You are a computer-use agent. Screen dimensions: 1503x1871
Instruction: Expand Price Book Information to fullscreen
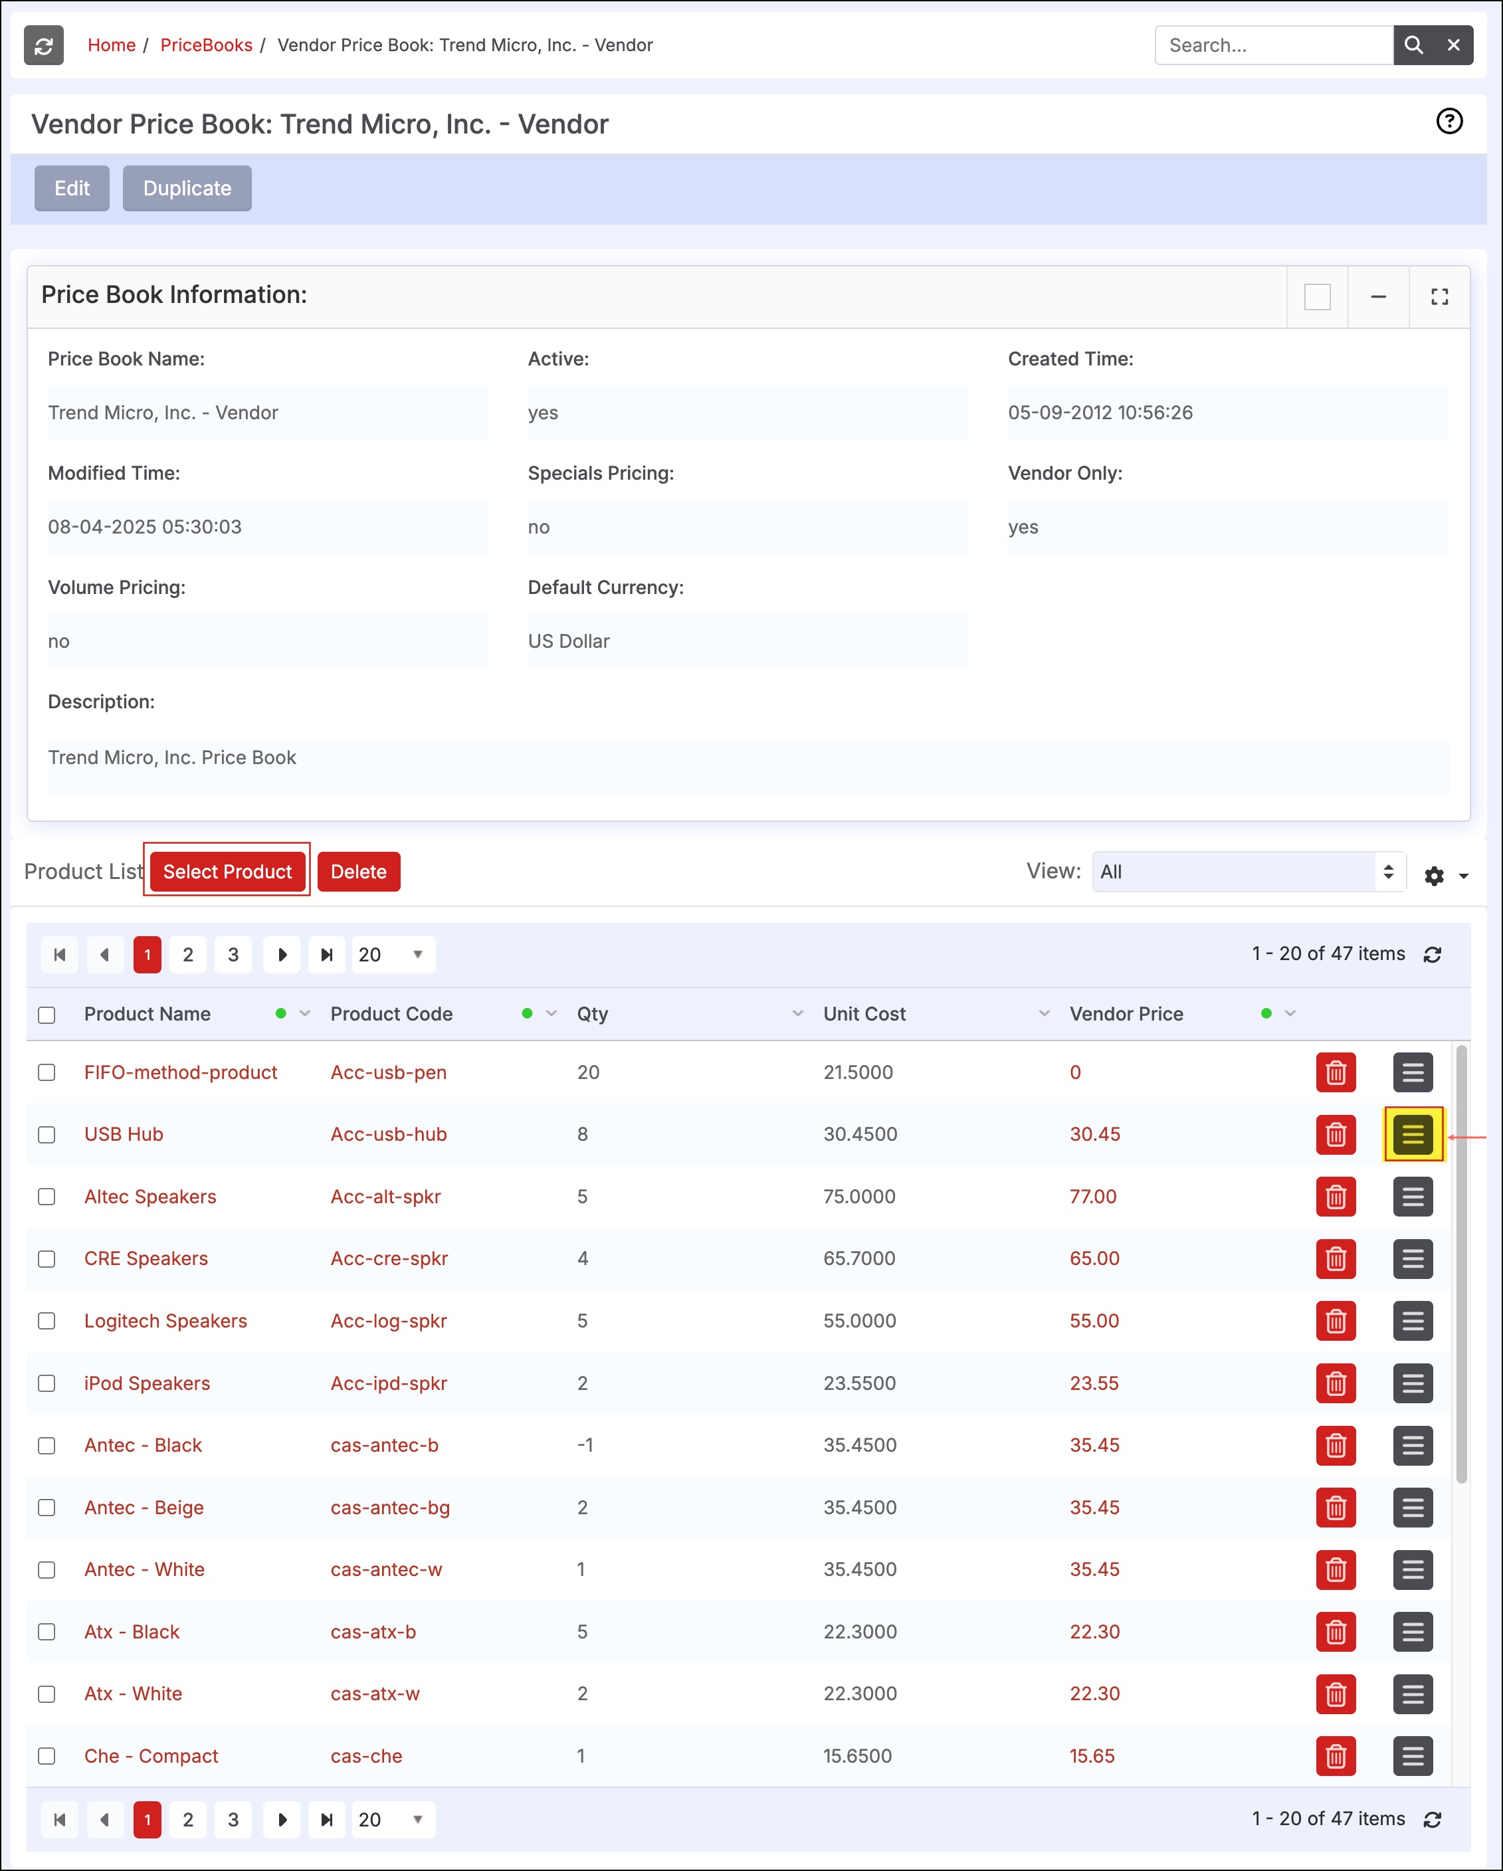pyautogui.click(x=1440, y=297)
